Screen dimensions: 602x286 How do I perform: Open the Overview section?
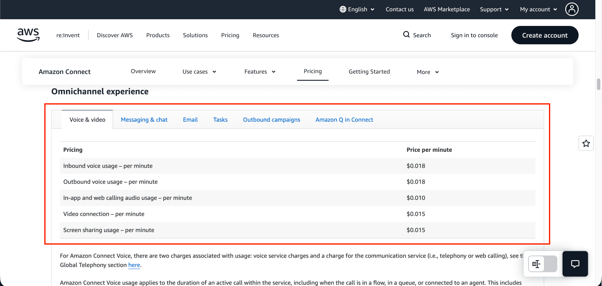(x=143, y=71)
